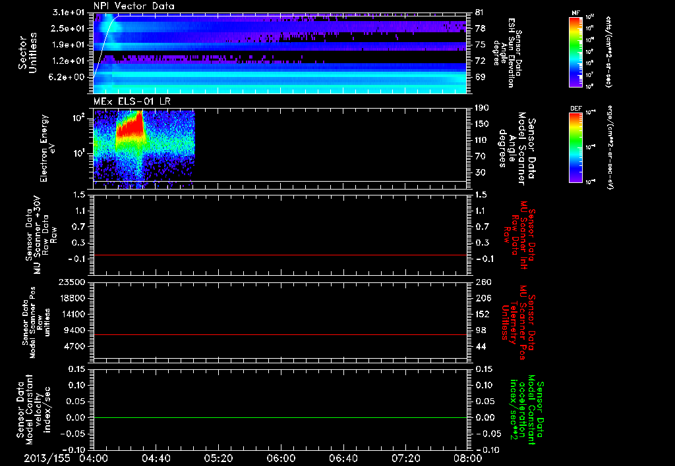Click the 14100 scanner position tick
The width and height of the screenshot is (675, 466).
point(73,314)
